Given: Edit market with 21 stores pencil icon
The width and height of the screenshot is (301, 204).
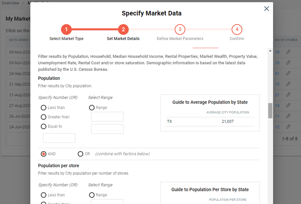Looking at the screenshot, I should click(x=288, y=95).
